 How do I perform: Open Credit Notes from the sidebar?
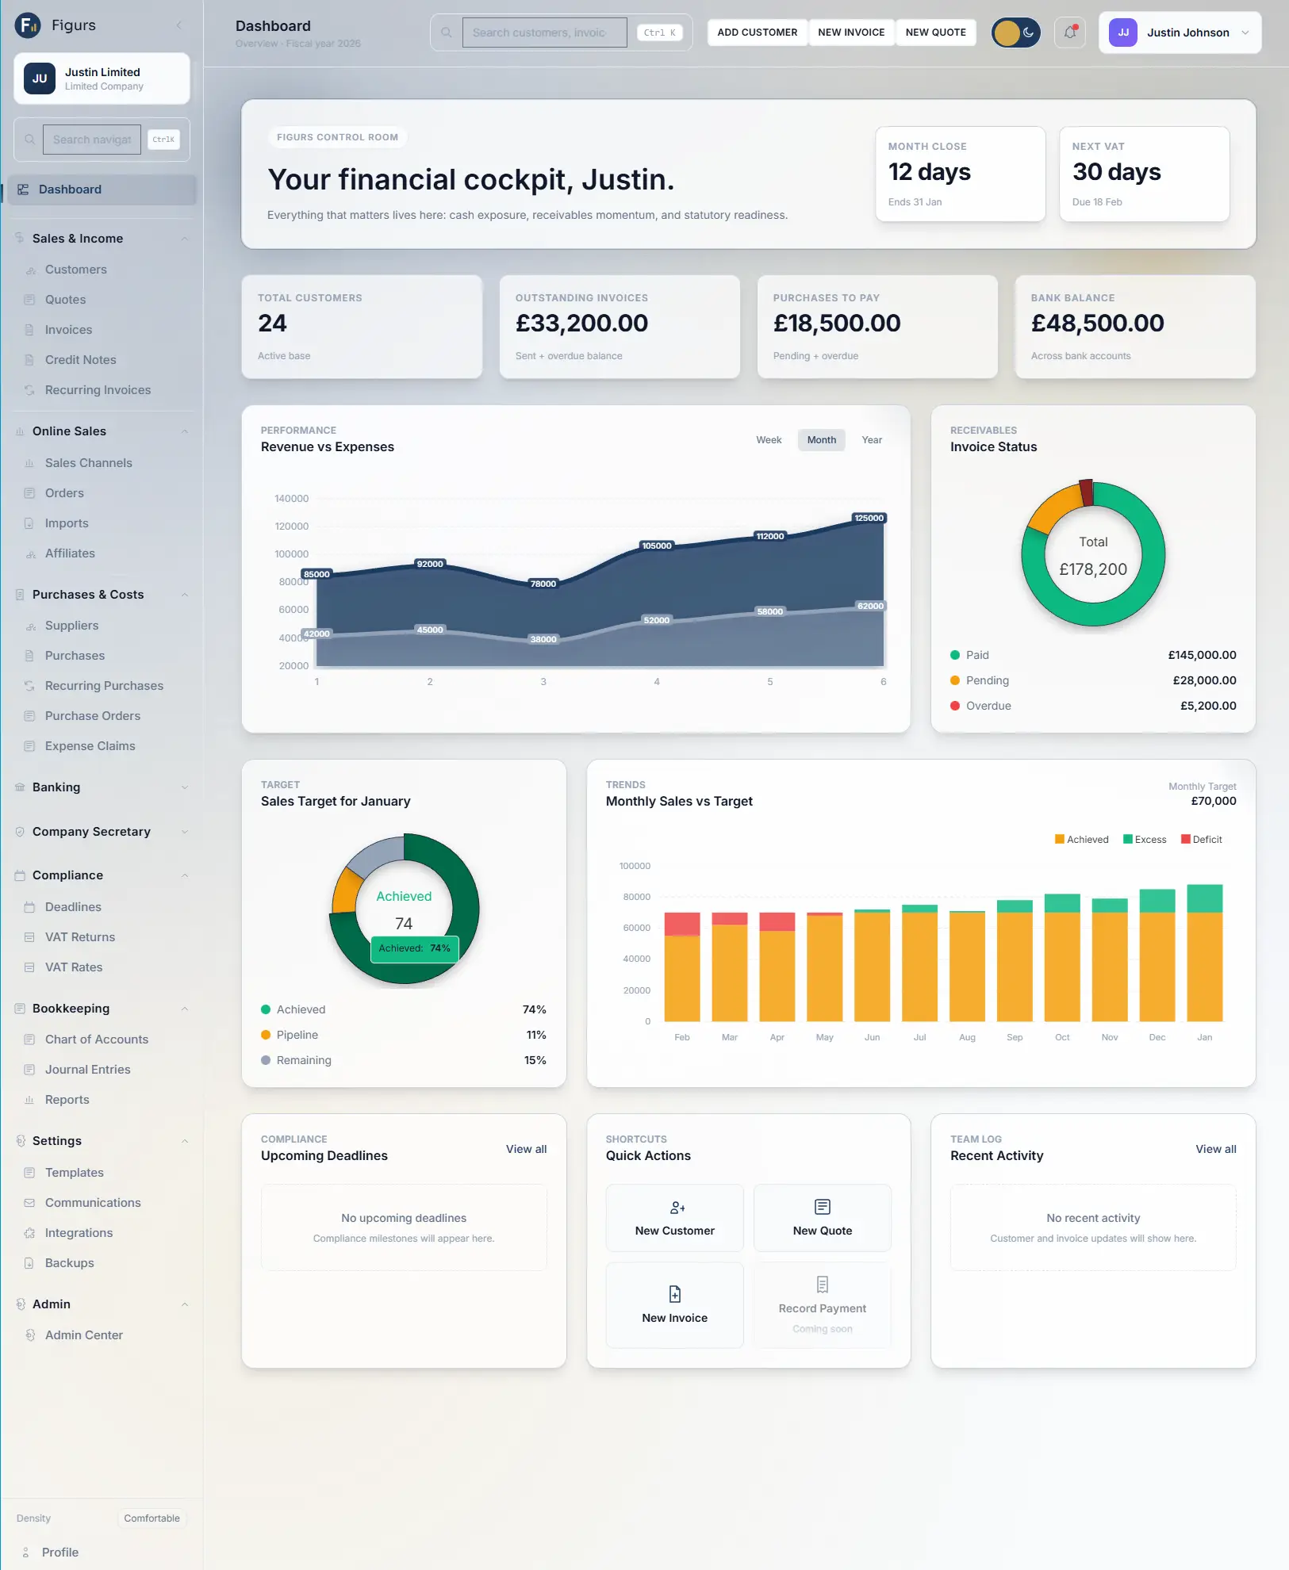pos(81,359)
